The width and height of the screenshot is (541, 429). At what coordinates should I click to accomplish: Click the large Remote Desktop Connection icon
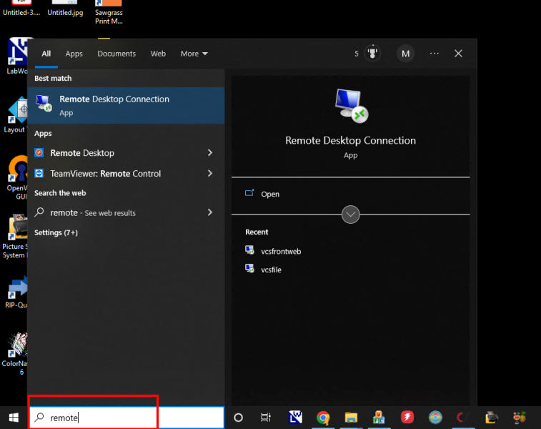coord(350,104)
